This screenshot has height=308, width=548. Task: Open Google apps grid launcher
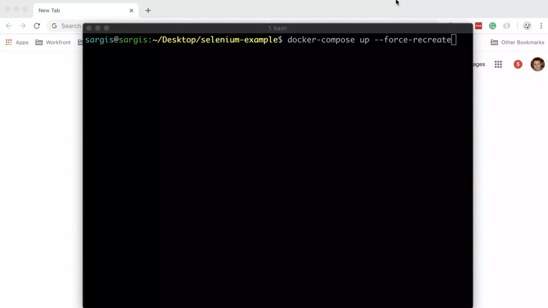click(498, 64)
